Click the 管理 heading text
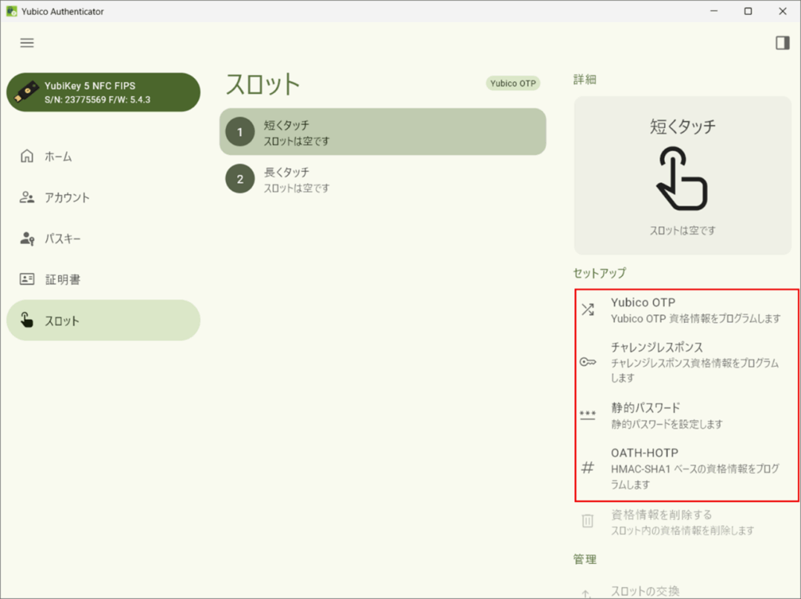Image resolution: width=801 pixels, height=599 pixels. click(x=585, y=560)
